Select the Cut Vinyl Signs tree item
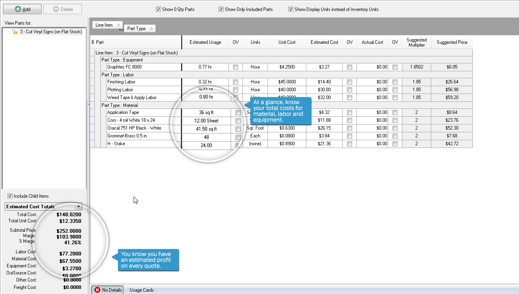 (51, 32)
